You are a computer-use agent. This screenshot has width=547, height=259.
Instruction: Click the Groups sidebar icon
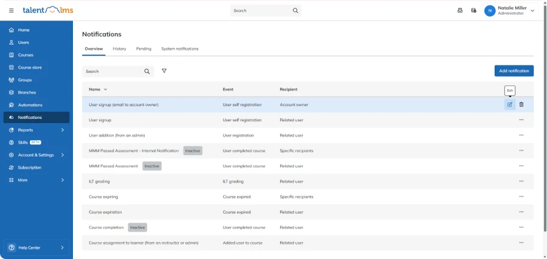click(11, 80)
